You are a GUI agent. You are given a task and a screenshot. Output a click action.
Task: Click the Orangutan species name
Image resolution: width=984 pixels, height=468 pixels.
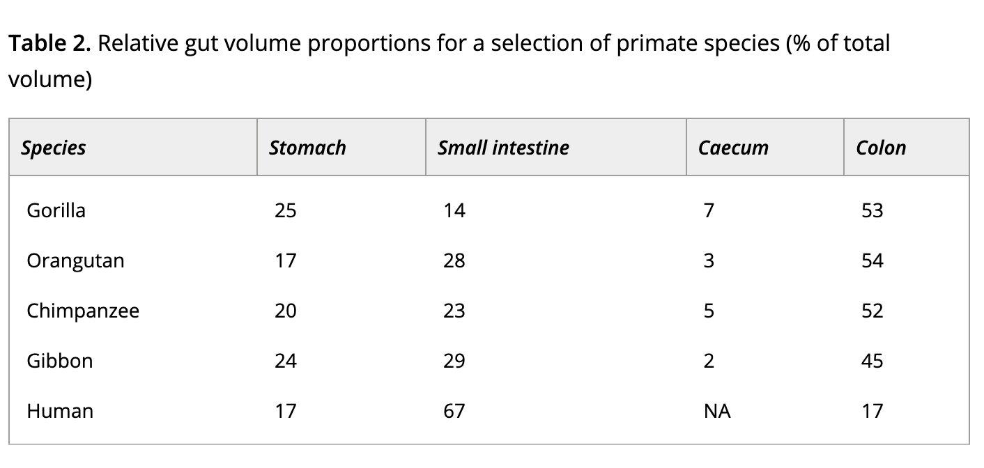pyautogui.click(x=75, y=260)
